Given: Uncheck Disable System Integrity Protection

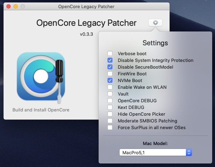Looking at the screenshot, I should point(110,60).
